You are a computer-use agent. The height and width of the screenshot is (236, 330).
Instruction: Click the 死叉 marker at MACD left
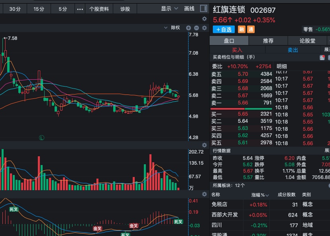14,209
